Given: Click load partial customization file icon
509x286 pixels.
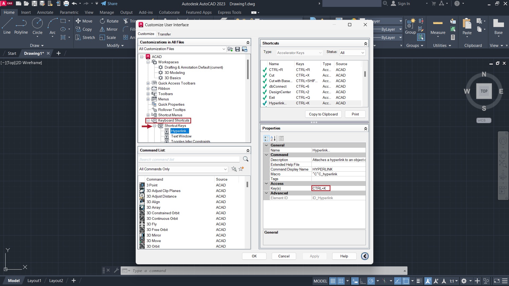Looking at the screenshot, I should click(230, 49).
